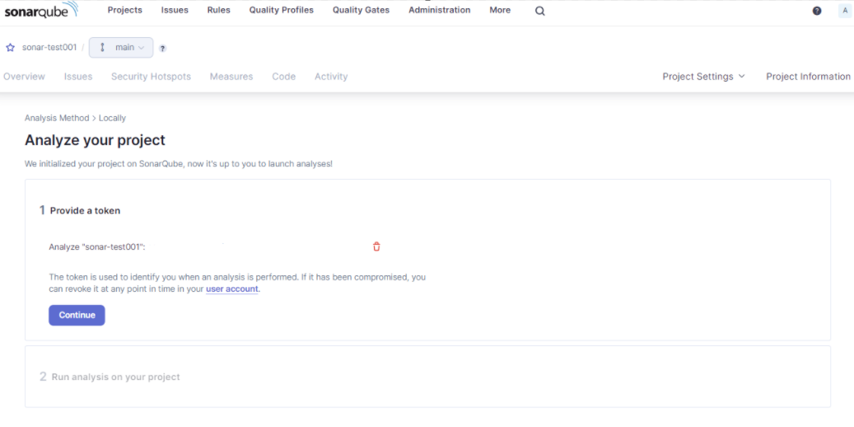The height and width of the screenshot is (427, 854).
Task: Open the search magnifier icon
Action: pos(539,11)
